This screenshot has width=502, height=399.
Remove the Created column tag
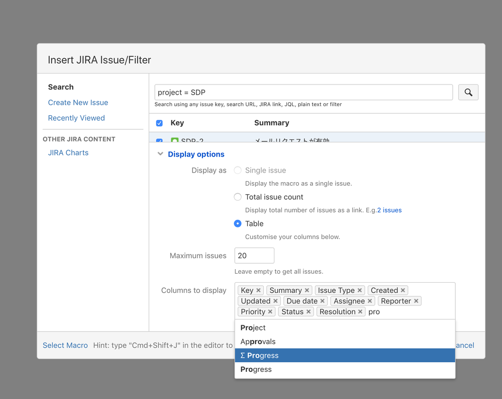click(x=403, y=290)
